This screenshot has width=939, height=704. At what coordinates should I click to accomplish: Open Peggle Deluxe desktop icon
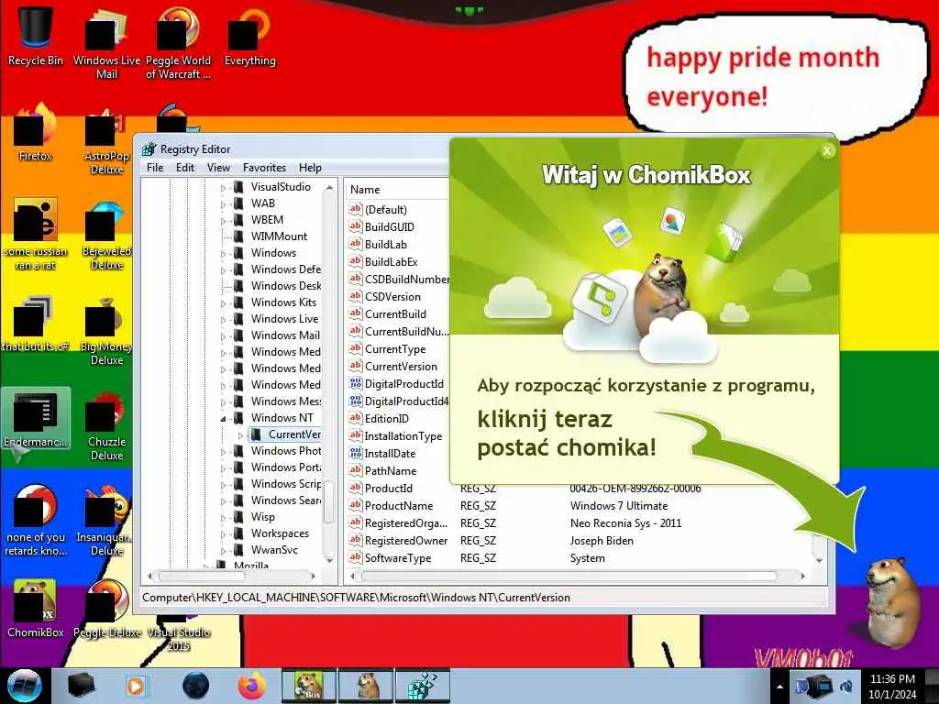pos(106,609)
